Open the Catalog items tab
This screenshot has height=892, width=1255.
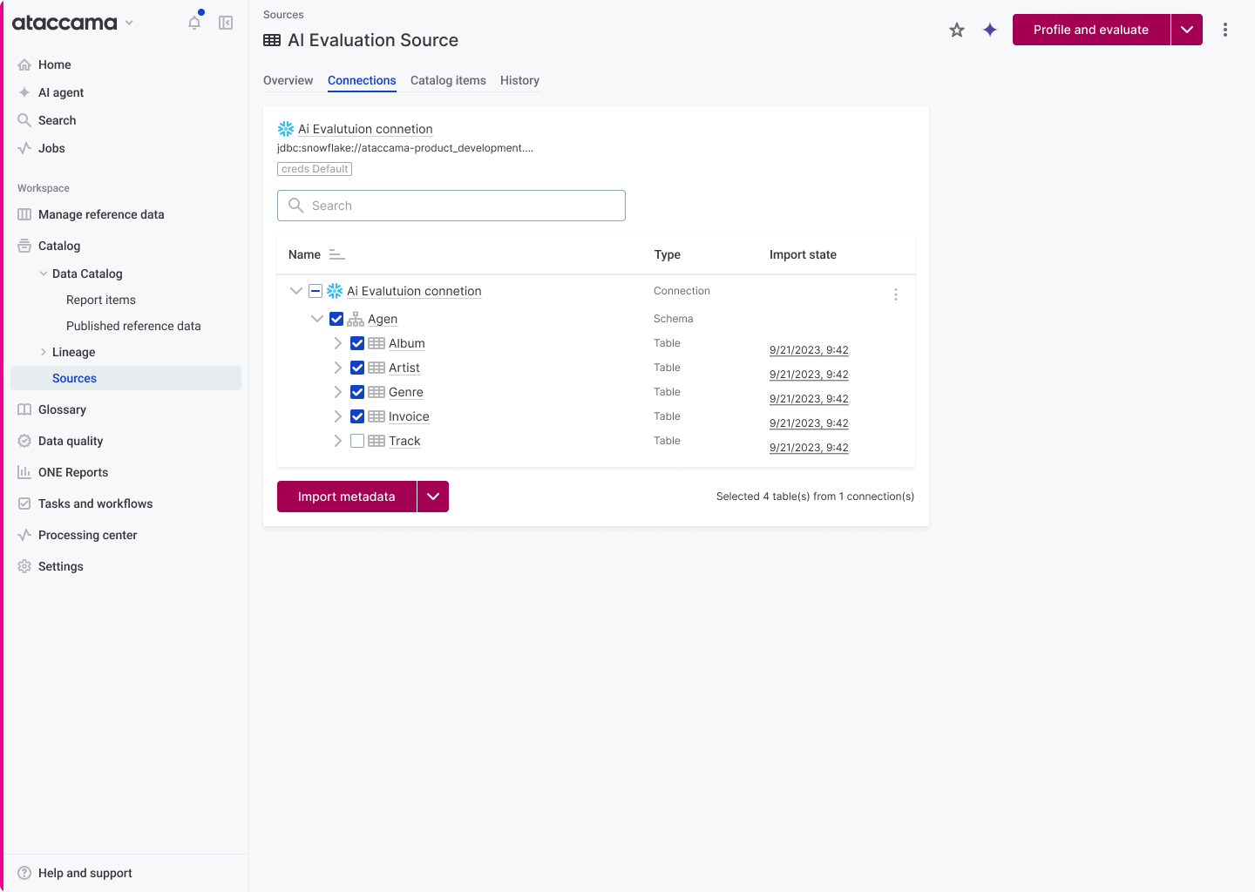(448, 80)
